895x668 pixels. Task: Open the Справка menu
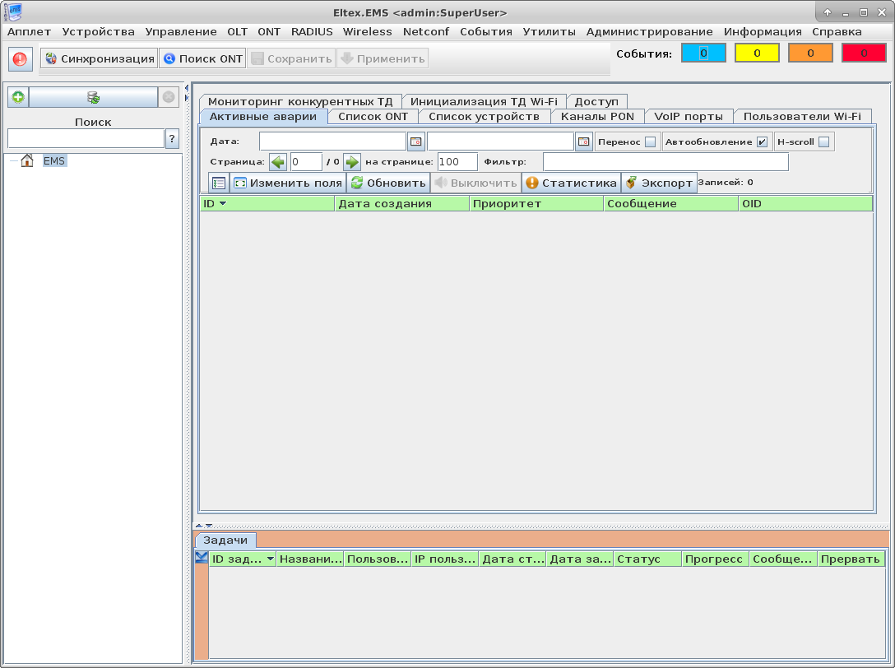pyautogui.click(x=837, y=32)
